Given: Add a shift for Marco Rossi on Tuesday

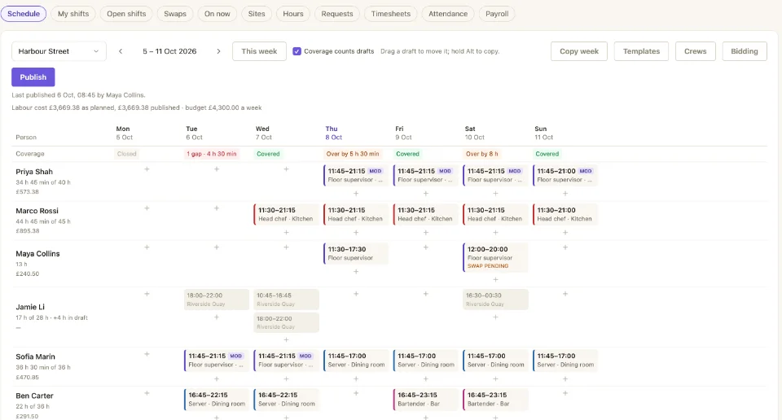Looking at the screenshot, I should click(x=217, y=208).
